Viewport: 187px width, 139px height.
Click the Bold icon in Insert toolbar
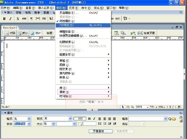[4, 19]
